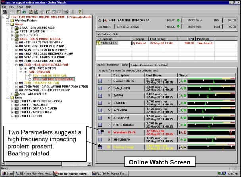Click the tree pane scrollbar right arrow
Screen dimensions: 242x177
tap(89, 164)
